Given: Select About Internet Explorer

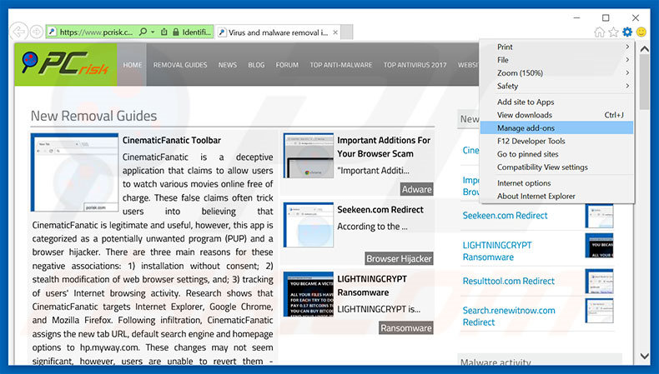Looking at the screenshot, I should coord(557,196).
